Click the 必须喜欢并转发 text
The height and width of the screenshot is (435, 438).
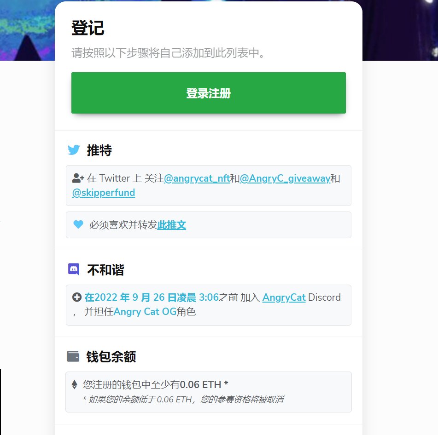click(x=123, y=225)
